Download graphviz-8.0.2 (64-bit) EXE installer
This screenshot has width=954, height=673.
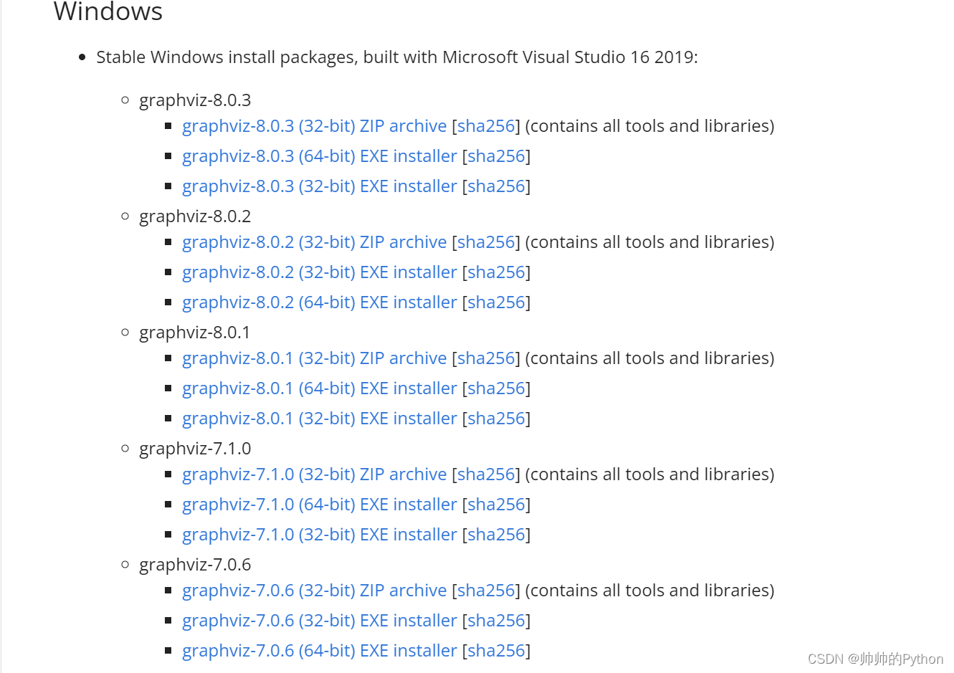tap(319, 302)
